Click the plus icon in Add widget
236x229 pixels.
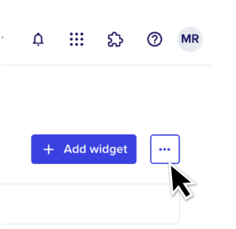point(48,149)
